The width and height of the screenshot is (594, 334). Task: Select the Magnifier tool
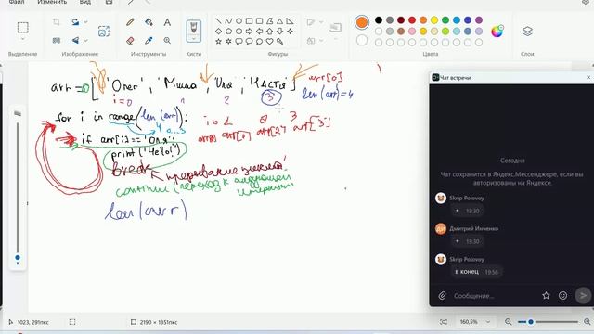[x=167, y=40]
